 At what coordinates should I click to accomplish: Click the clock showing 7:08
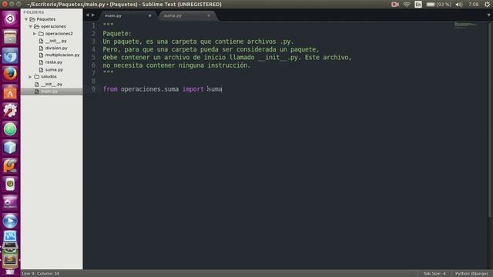(x=473, y=5)
